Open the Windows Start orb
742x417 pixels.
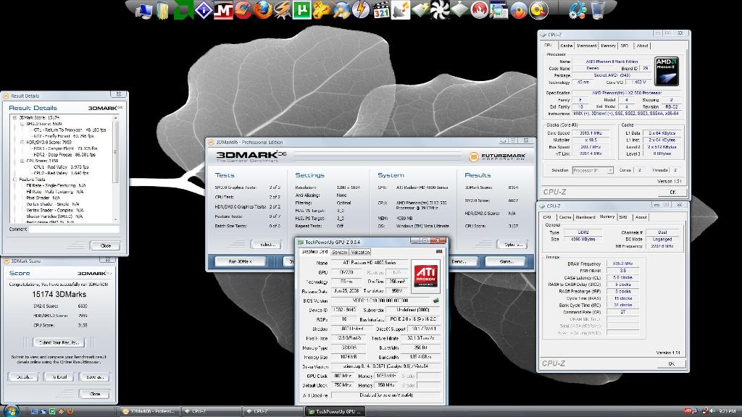[10, 410]
